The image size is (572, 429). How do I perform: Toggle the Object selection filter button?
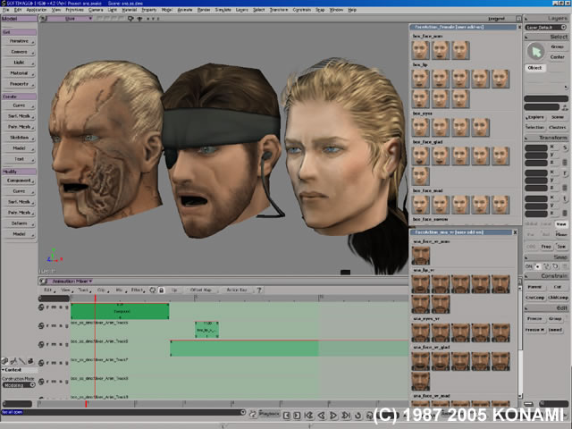(x=534, y=68)
